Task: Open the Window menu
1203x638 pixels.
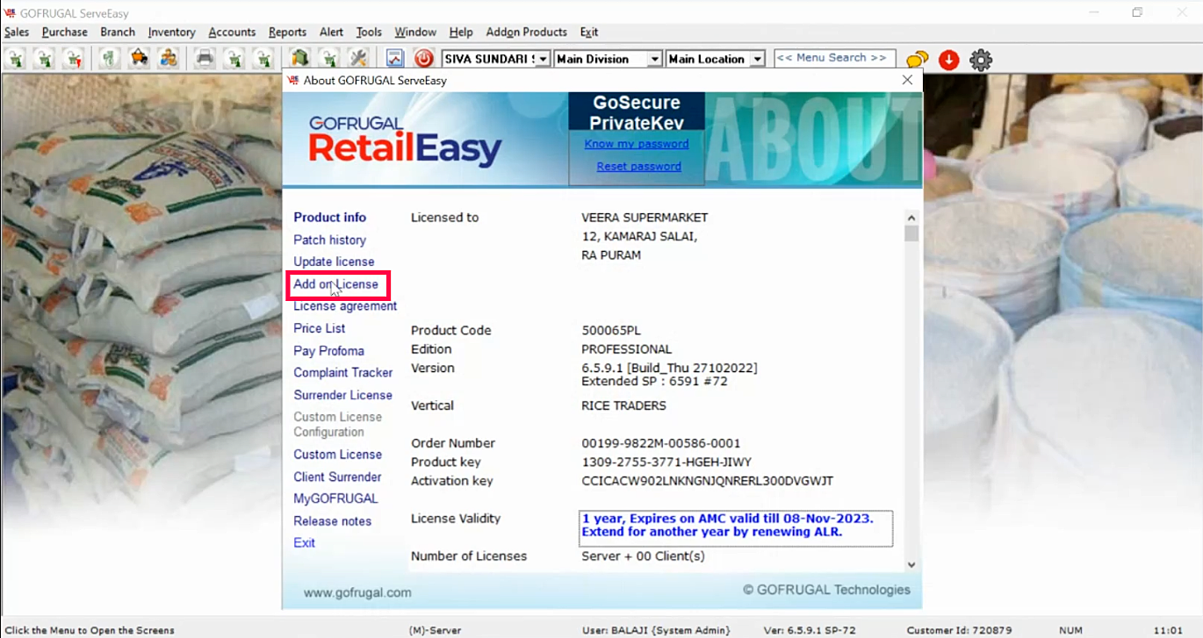Action: click(415, 32)
